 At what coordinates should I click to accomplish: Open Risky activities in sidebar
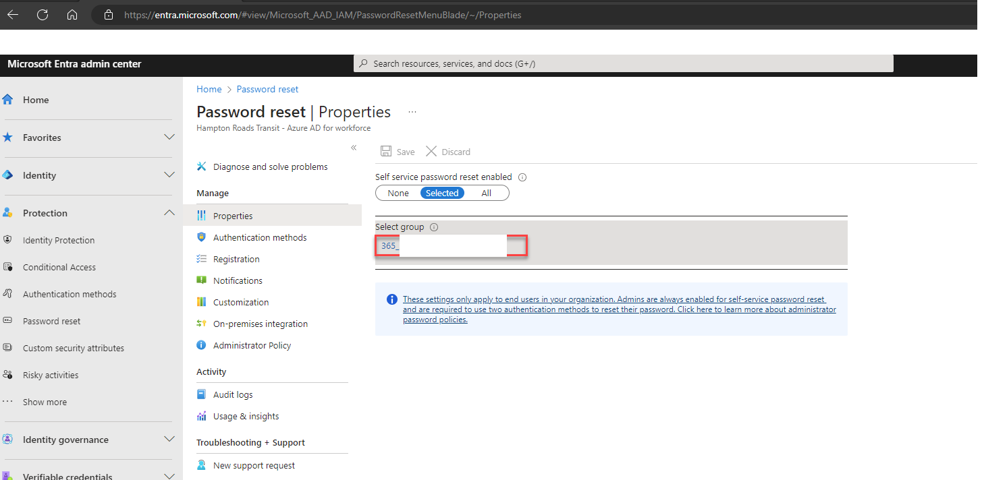tap(51, 375)
